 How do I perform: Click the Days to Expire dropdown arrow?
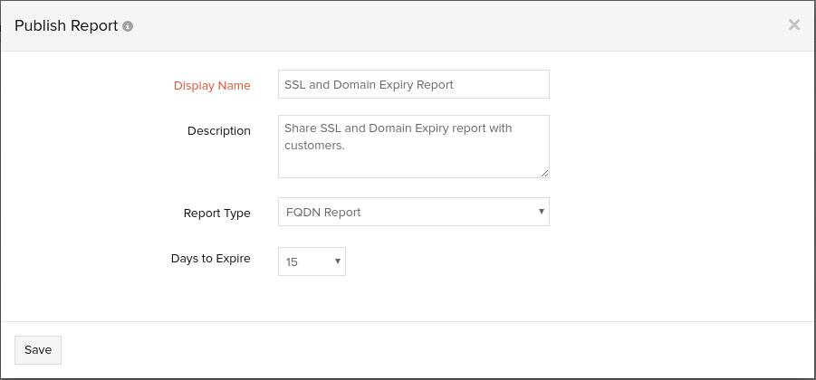[337, 261]
